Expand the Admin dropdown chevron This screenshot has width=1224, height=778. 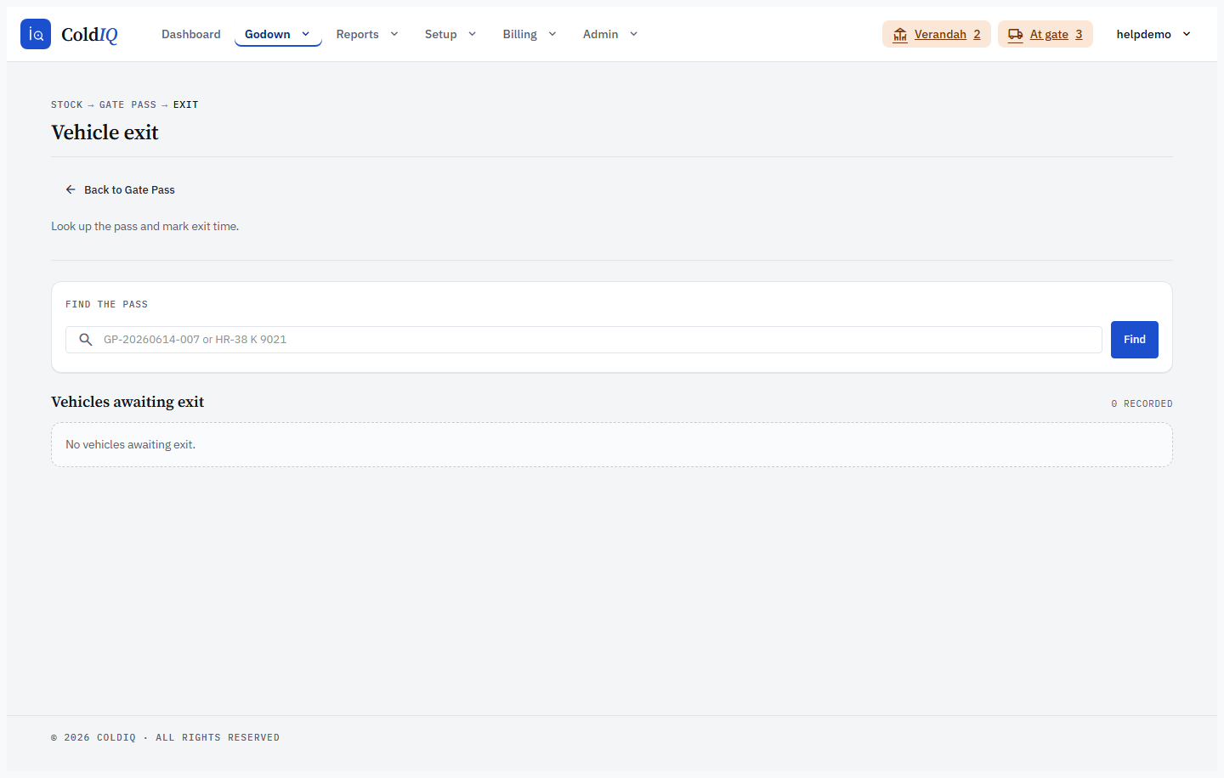[634, 34]
